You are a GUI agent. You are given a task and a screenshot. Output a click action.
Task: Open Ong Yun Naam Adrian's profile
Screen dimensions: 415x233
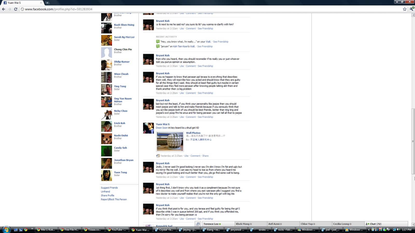coord(123,100)
